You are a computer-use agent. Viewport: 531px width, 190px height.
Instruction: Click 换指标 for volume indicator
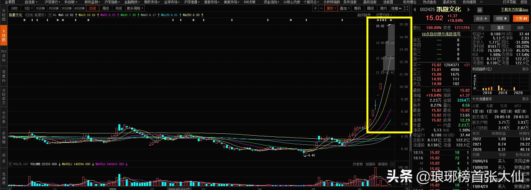(x=383, y=164)
